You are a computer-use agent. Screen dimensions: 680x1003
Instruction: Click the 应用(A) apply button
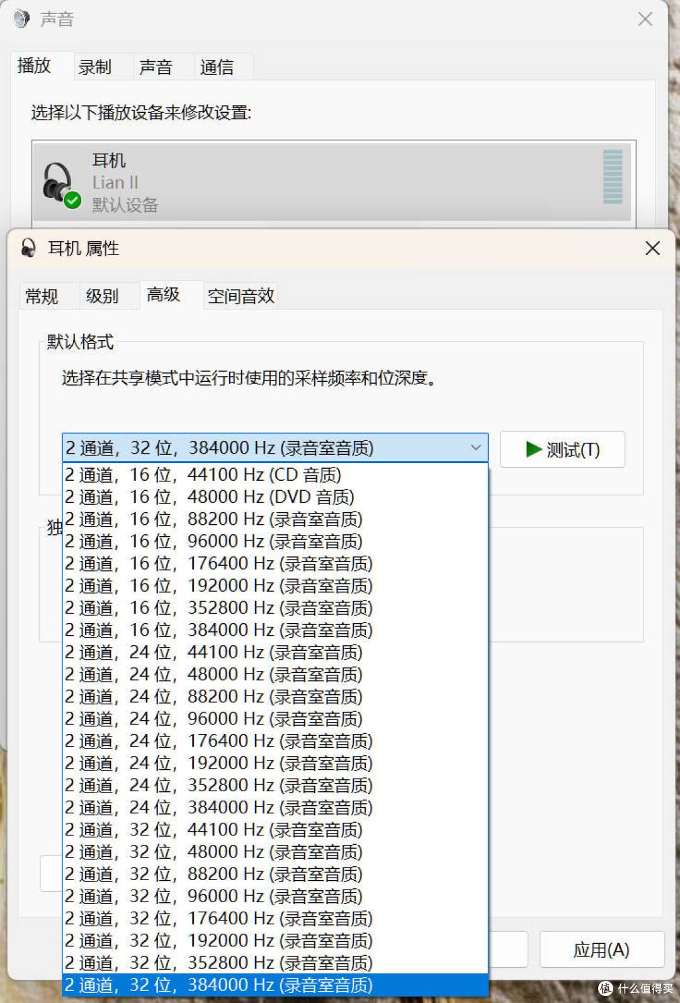[x=601, y=949]
